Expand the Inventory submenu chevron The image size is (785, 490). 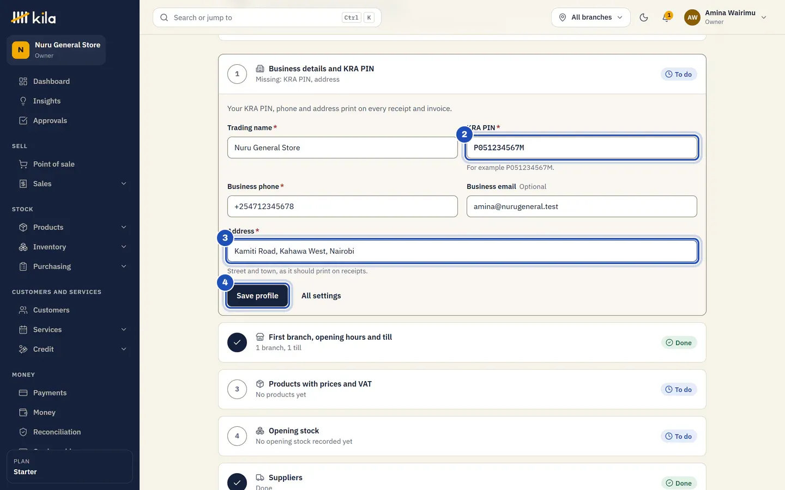pos(124,247)
